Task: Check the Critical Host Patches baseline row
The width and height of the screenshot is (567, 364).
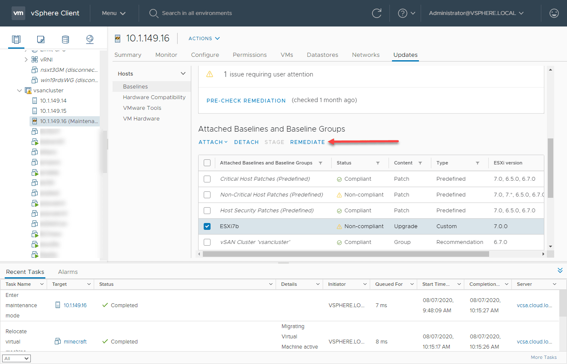Action: (x=207, y=179)
